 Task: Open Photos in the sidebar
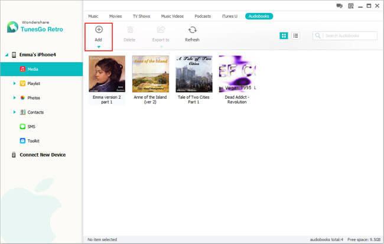point(34,97)
